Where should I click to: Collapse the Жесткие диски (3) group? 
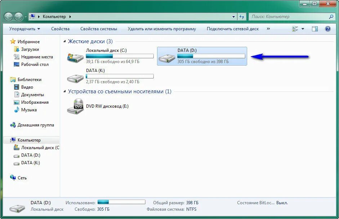point(64,41)
